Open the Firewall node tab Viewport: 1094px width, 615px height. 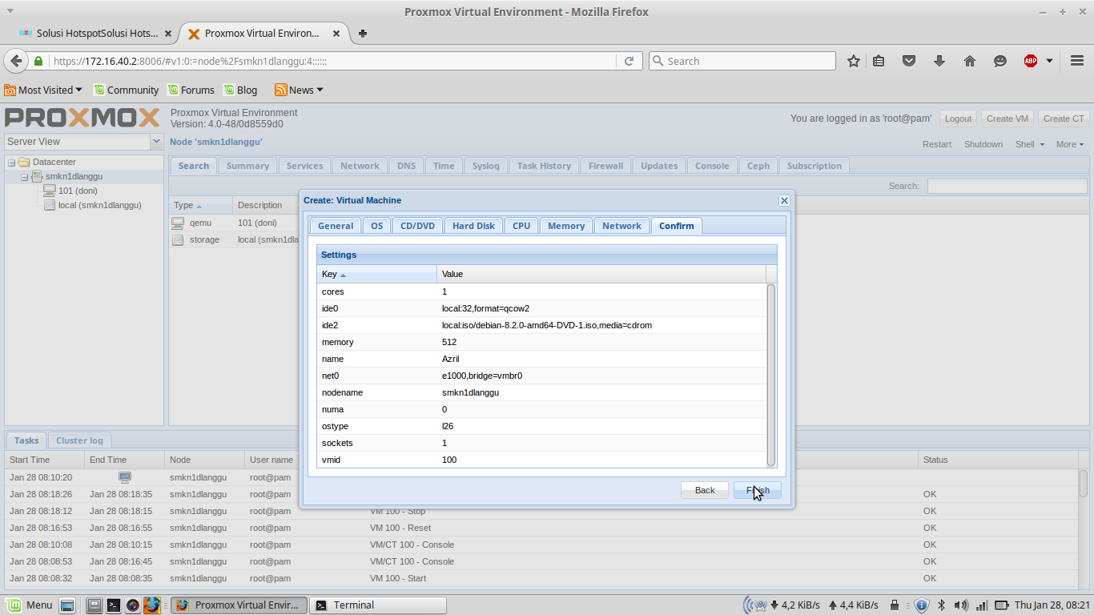click(x=605, y=166)
